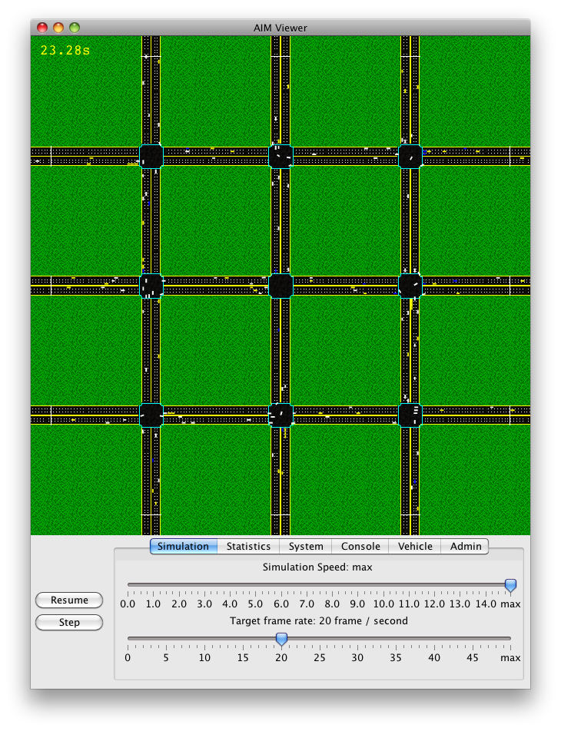The height and width of the screenshot is (731, 561).
Task: Select the top-right intersection in the road grid
Action: click(x=410, y=157)
